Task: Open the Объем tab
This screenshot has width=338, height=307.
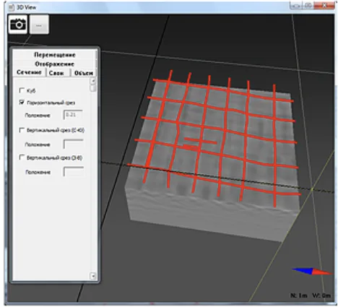Action: 83,73
